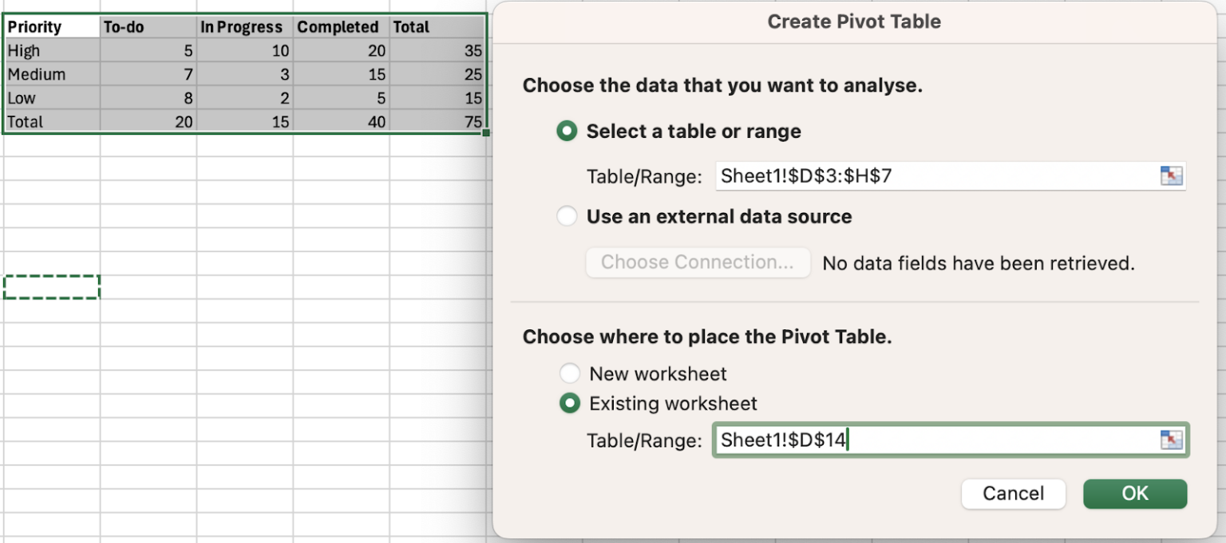Choose 'New worksheet' for pivot table placement
This screenshot has width=1226, height=543.
(570, 373)
